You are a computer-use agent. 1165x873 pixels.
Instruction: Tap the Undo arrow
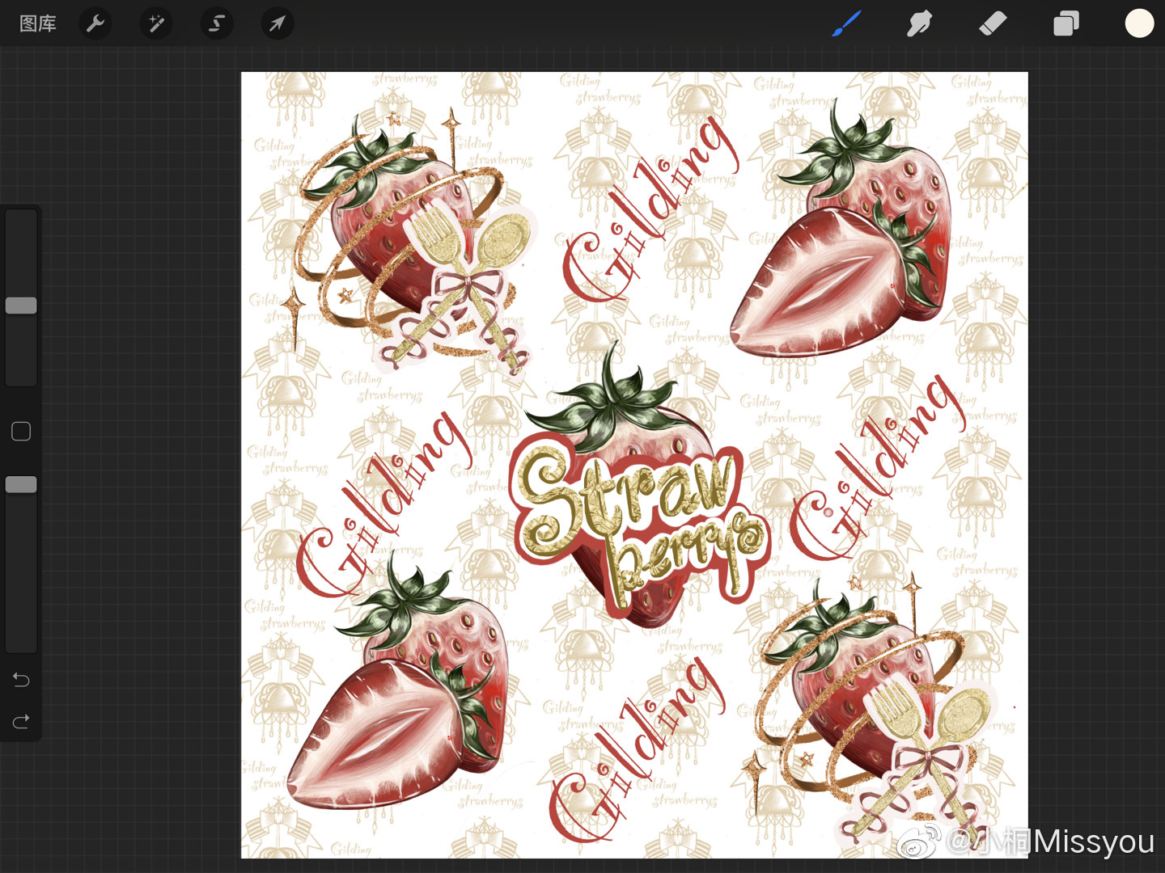[x=22, y=680]
